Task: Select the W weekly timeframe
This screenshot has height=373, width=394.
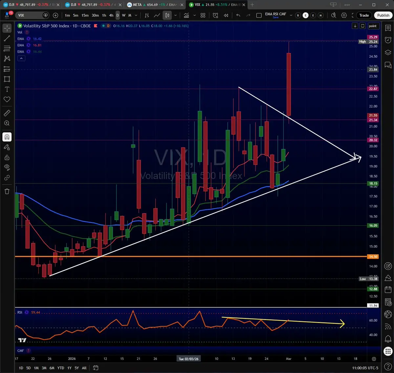Action: pos(124,15)
